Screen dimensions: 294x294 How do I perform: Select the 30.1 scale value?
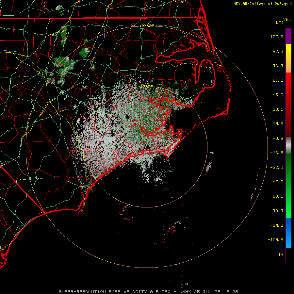278,109
